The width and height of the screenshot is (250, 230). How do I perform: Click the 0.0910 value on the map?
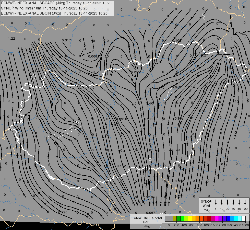click(x=122, y=119)
